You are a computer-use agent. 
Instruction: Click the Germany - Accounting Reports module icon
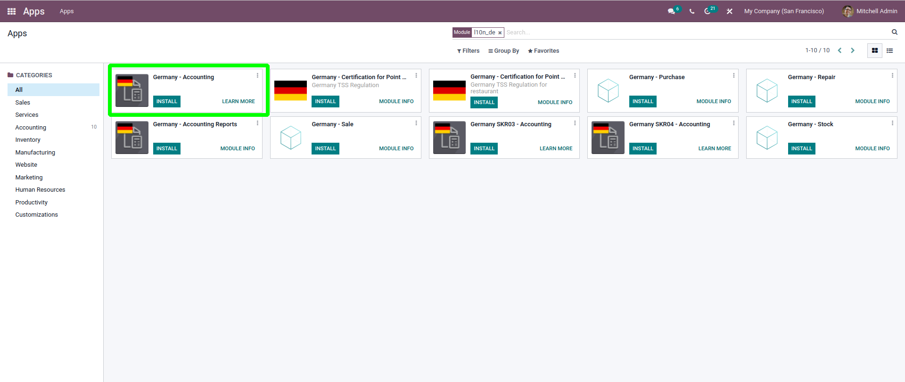pyautogui.click(x=132, y=138)
